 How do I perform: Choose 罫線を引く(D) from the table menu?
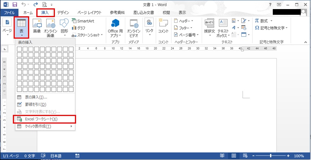[x=45, y=105]
